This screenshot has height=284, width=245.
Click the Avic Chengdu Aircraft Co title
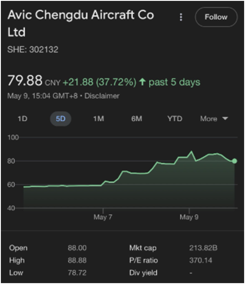81,23
